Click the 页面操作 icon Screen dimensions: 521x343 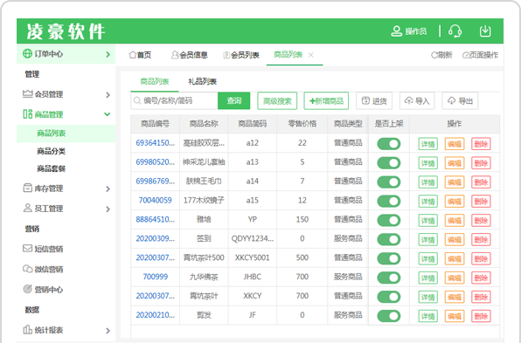pos(466,55)
